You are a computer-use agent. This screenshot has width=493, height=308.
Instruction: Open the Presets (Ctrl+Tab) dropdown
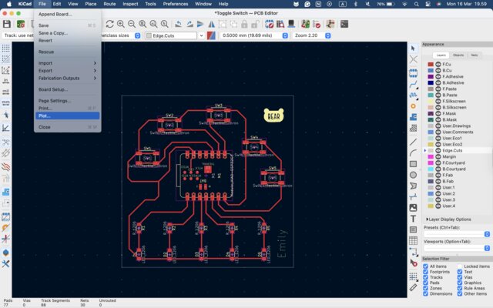click(457, 234)
